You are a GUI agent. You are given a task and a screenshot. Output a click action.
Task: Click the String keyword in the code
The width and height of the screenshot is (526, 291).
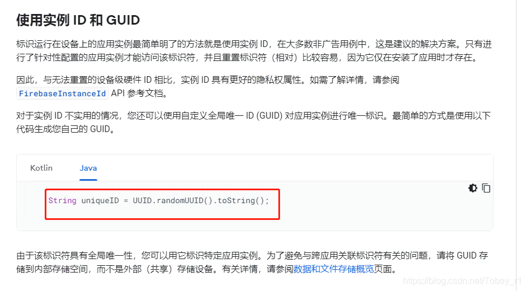point(63,200)
